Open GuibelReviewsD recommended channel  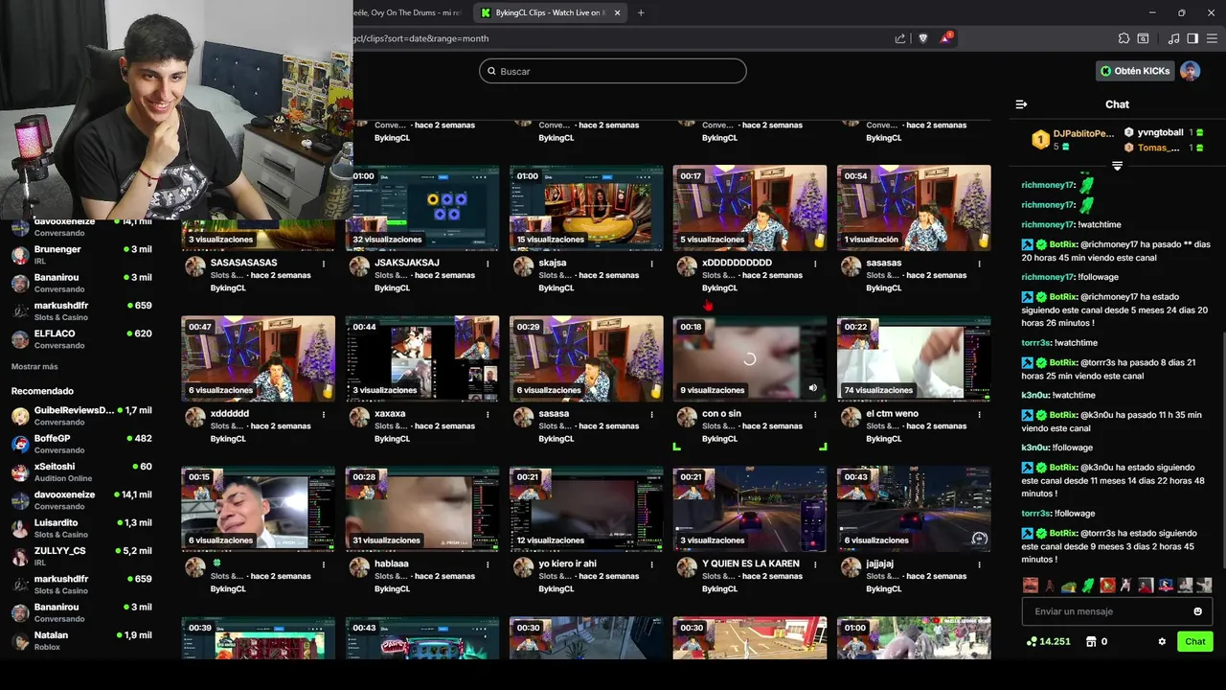click(x=81, y=416)
